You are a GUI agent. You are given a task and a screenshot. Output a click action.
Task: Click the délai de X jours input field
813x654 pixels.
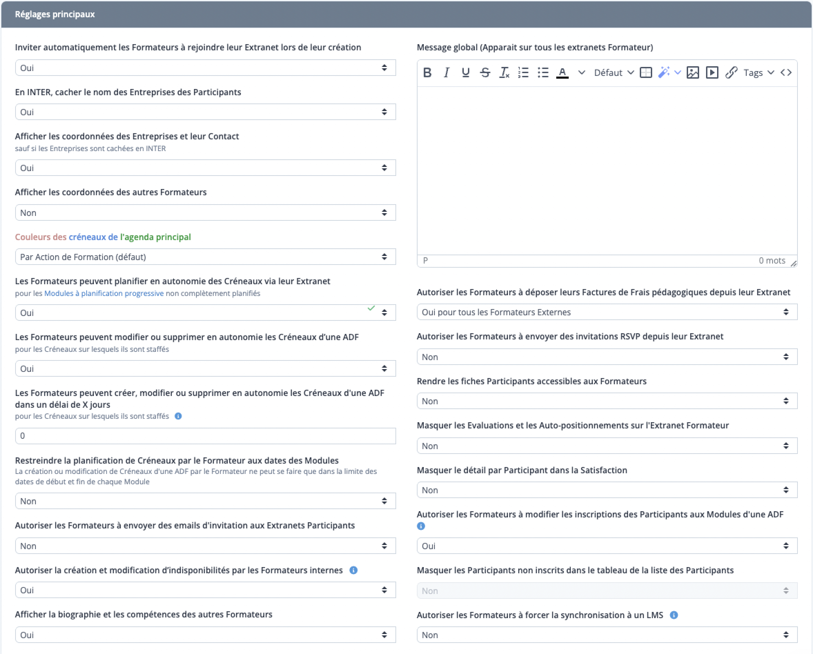click(x=205, y=436)
